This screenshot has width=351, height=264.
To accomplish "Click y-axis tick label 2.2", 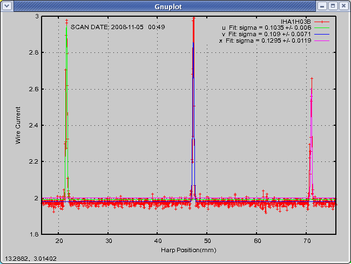I will tap(33, 161).
